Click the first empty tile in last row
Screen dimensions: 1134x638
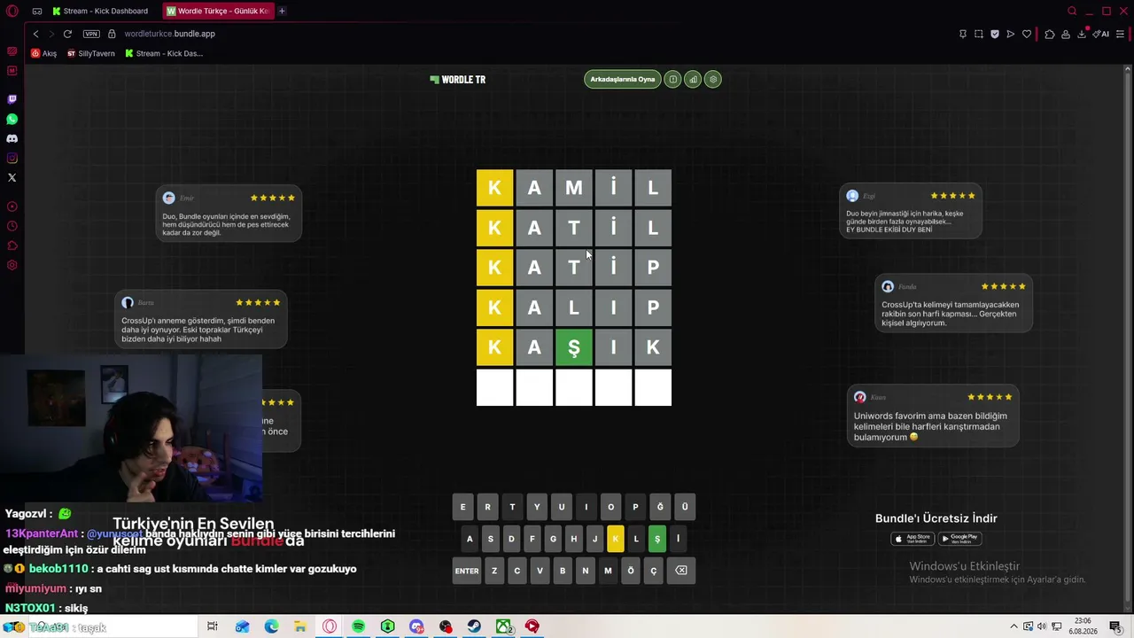point(494,388)
